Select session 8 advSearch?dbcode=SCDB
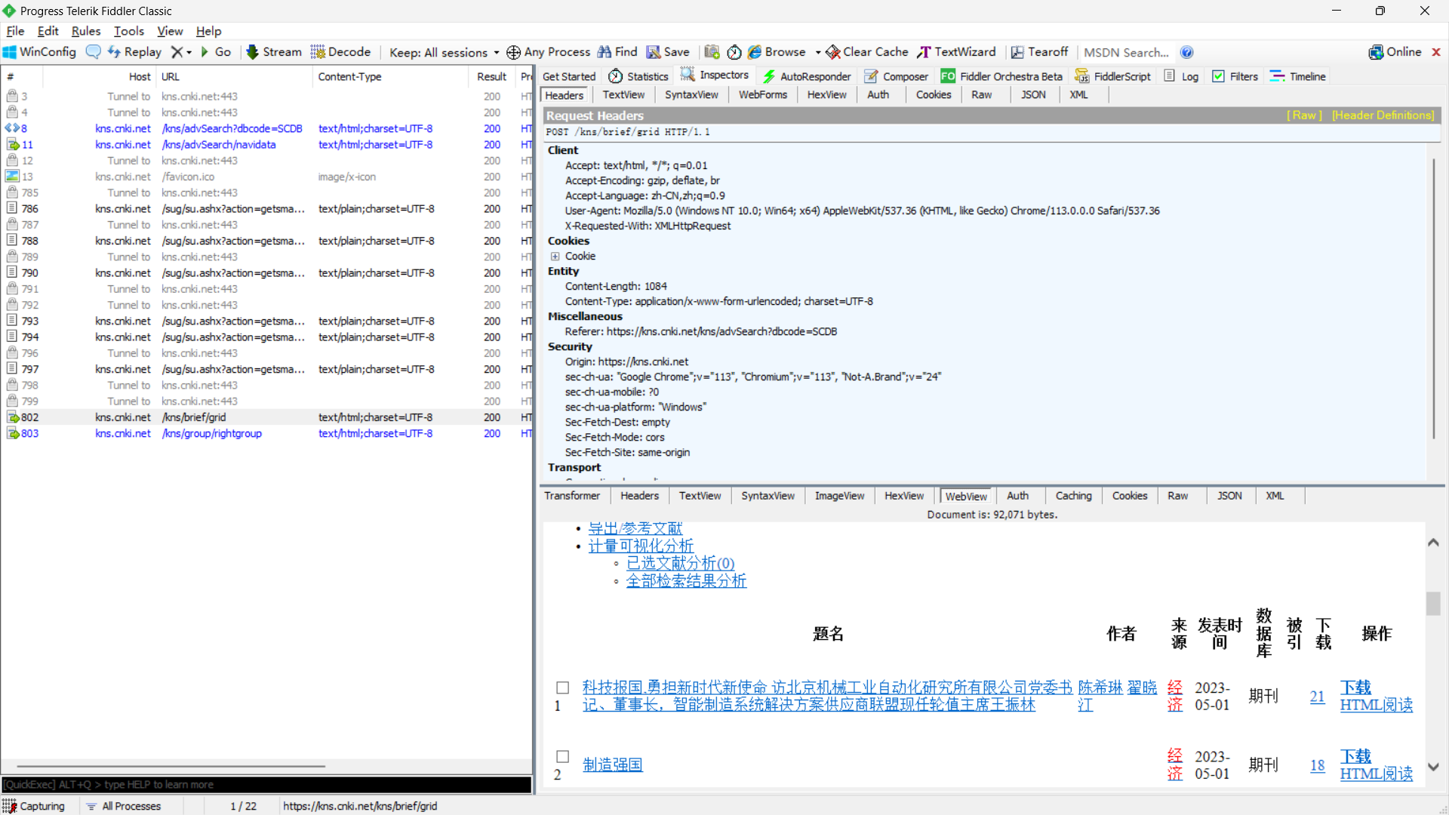 click(x=267, y=128)
